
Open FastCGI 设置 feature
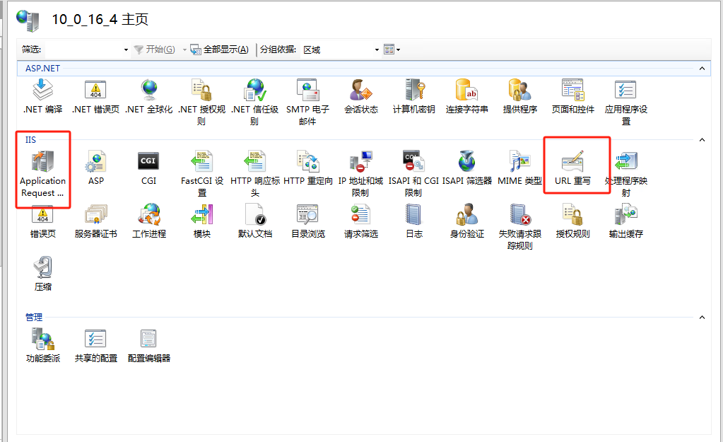point(202,173)
